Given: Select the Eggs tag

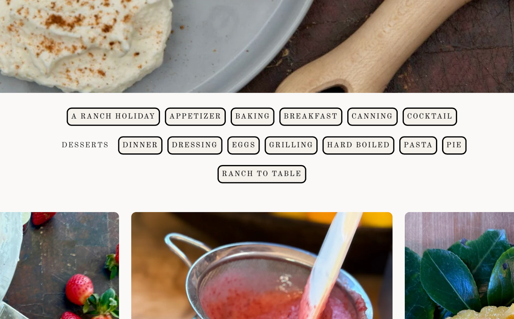Looking at the screenshot, I should click(x=244, y=145).
